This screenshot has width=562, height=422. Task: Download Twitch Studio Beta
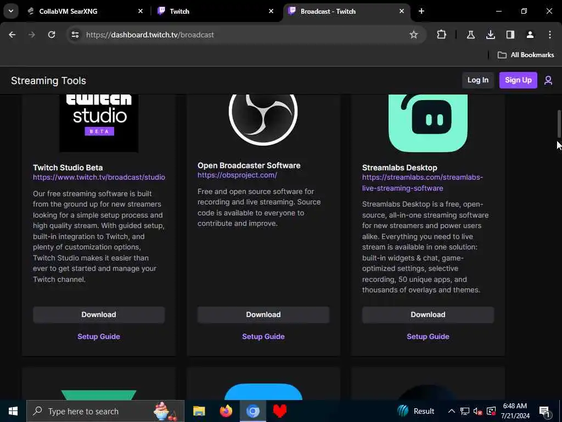pos(99,315)
